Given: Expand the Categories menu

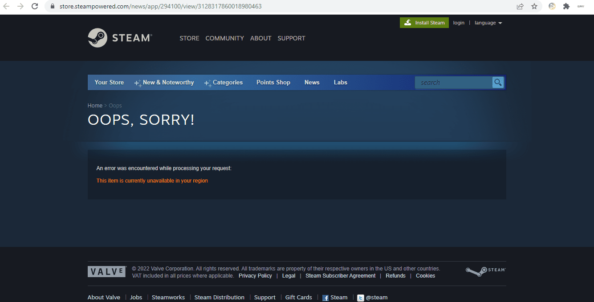Looking at the screenshot, I should pos(224,83).
